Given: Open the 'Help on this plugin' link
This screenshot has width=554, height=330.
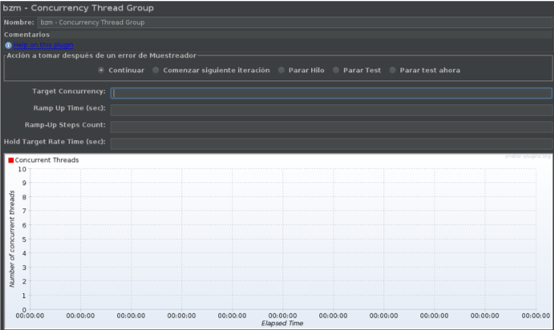Looking at the screenshot, I should [43, 45].
